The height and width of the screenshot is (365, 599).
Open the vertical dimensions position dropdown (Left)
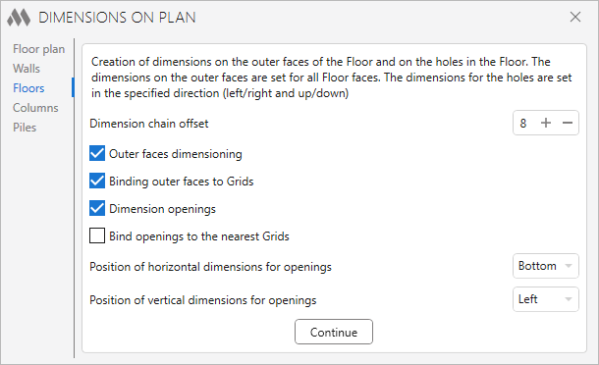click(546, 299)
